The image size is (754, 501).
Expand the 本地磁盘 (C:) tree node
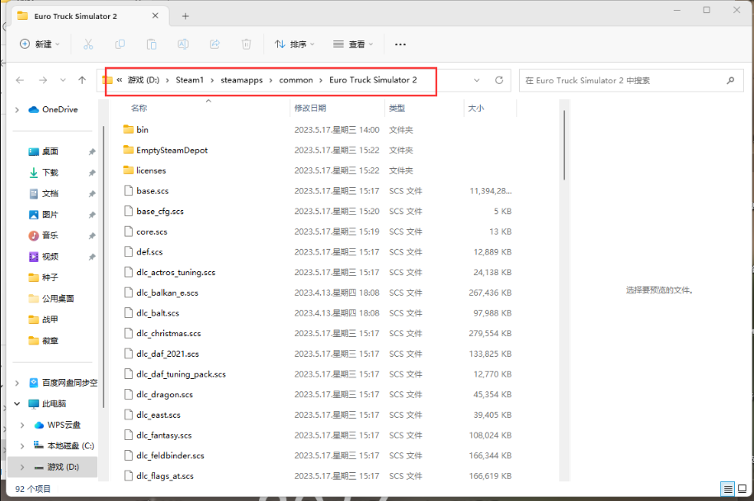tap(22, 447)
